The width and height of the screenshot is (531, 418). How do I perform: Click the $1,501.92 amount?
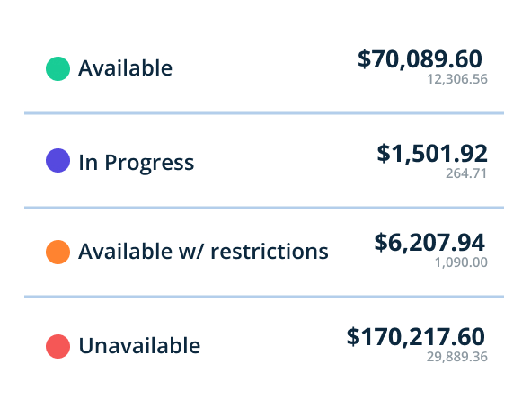(x=432, y=154)
